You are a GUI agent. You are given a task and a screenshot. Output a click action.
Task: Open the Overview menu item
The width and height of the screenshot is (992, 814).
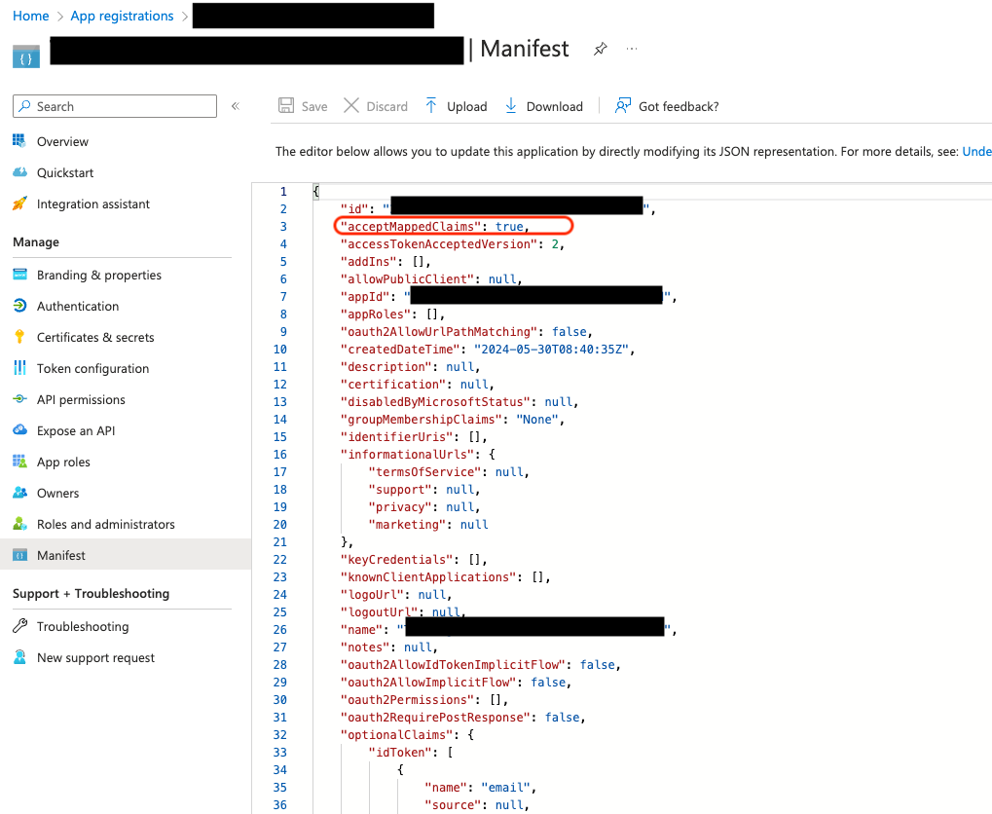click(x=62, y=141)
